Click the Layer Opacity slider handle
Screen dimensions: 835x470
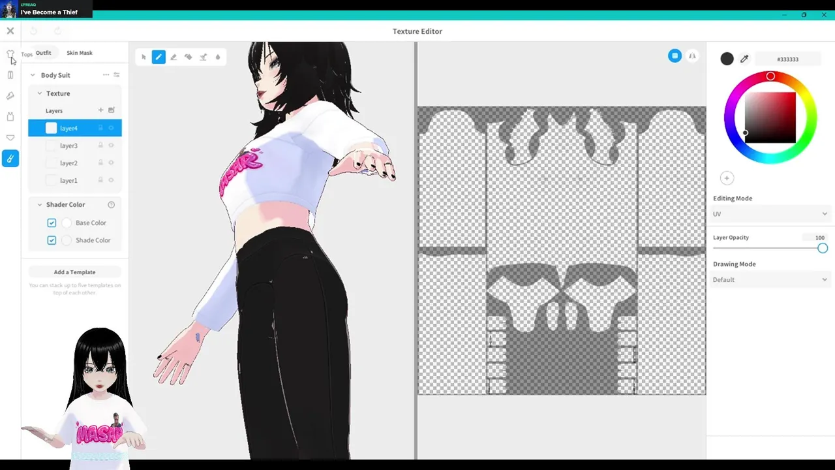(823, 248)
